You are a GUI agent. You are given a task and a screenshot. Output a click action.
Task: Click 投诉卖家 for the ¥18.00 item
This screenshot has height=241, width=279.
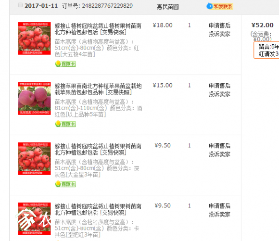[x=219, y=34]
